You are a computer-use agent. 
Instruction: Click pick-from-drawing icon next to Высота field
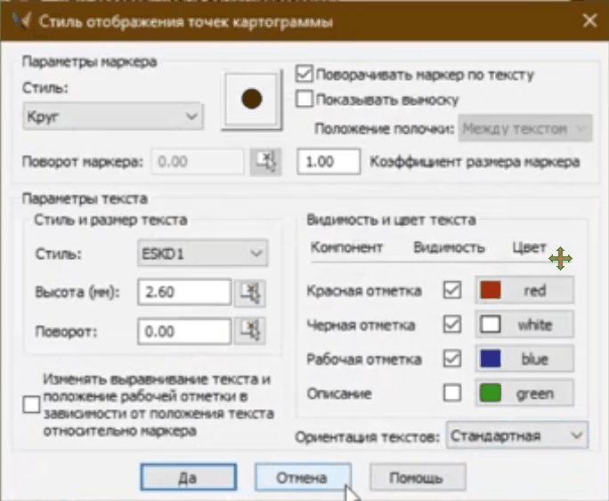coord(250,292)
